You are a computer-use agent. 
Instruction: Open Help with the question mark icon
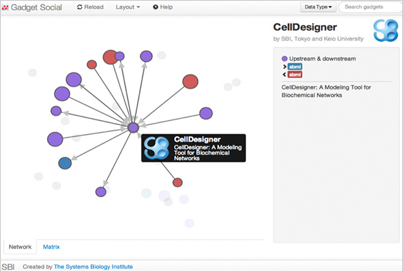click(x=156, y=7)
